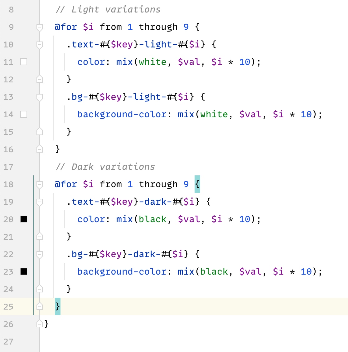The width and height of the screenshot is (348, 352).
Task: Click '@for' keyword on line 9
Action: click(66, 27)
